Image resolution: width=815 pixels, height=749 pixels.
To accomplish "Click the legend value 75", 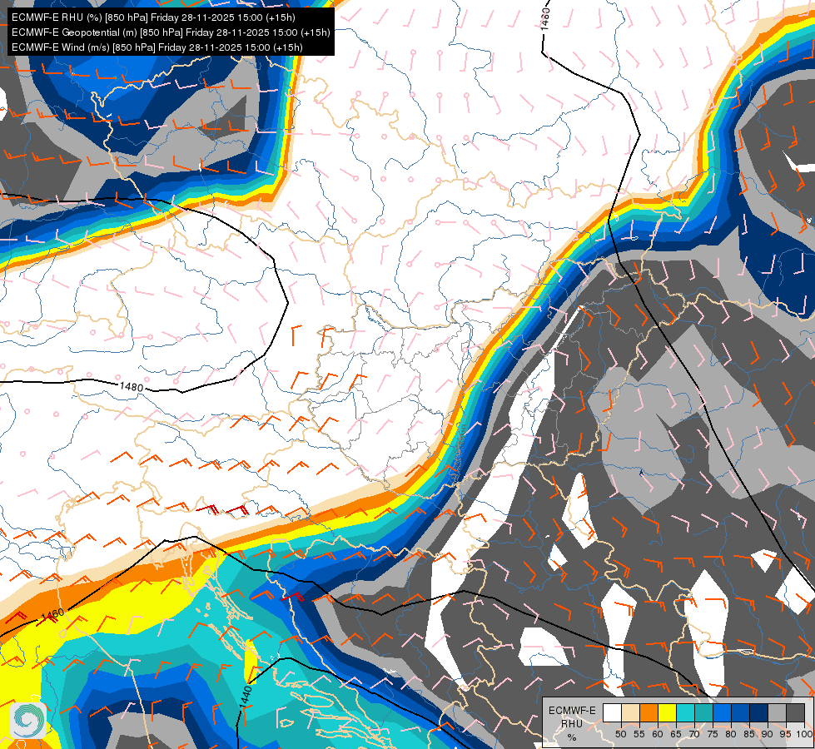I will point(713,734).
